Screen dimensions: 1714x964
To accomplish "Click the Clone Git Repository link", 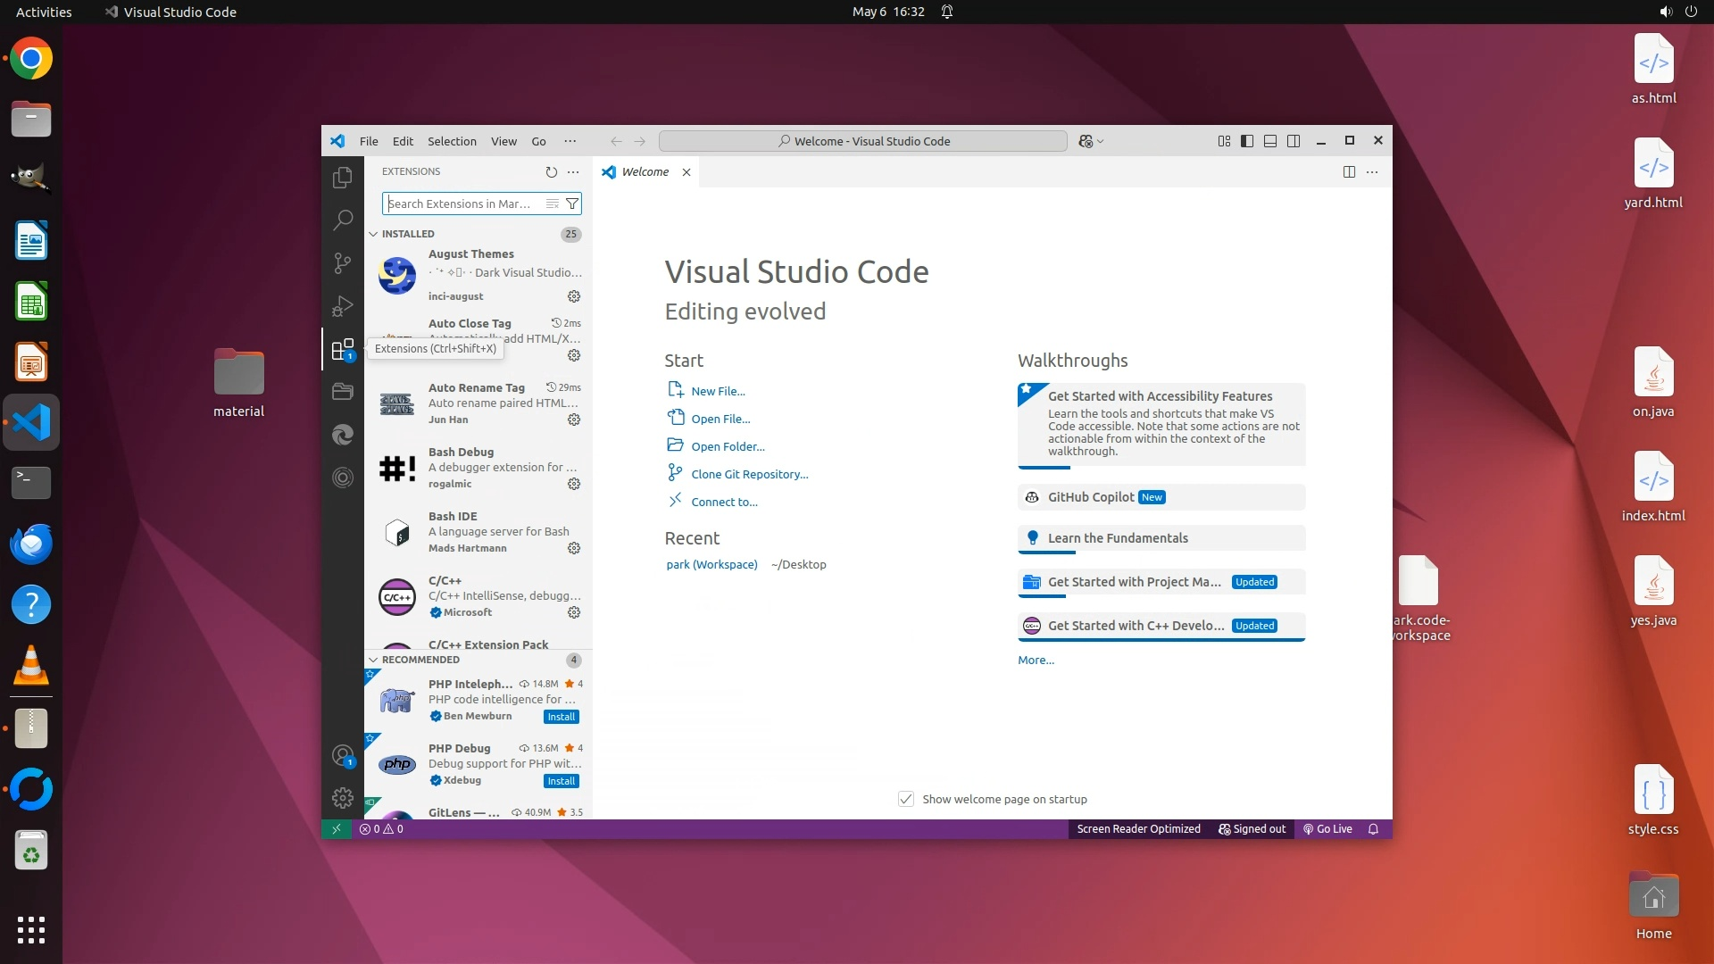I will (x=749, y=474).
